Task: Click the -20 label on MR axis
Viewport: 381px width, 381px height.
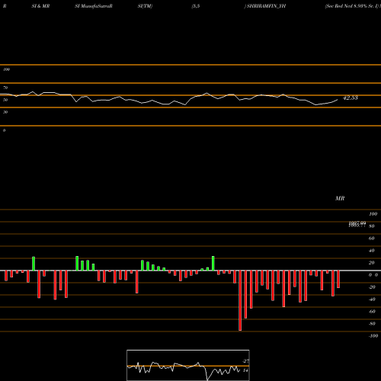Action: pyautogui.click(x=372, y=287)
